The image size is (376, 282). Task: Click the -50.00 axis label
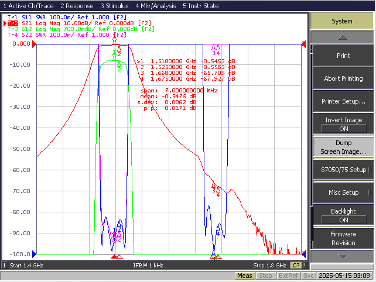click(x=20, y=149)
